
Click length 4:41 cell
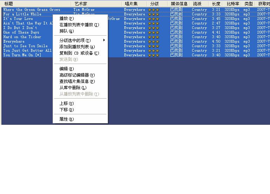tap(216, 32)
